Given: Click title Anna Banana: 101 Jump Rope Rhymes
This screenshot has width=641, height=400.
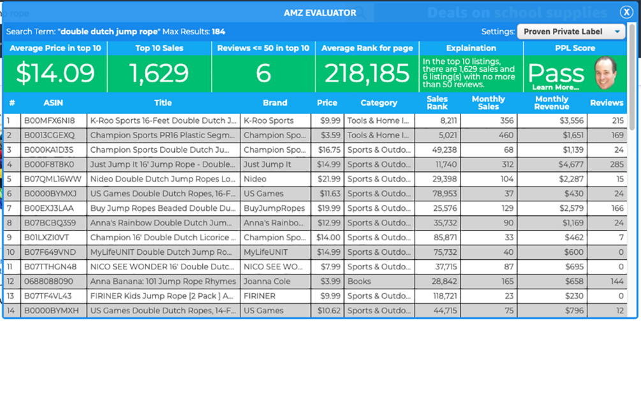Looking at the screenshot, I should pyautogui.click(x=163, y=282).
